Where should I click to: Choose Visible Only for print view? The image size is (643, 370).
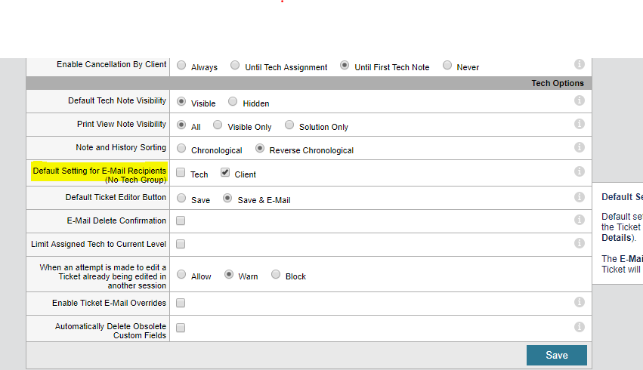point(218,125)
